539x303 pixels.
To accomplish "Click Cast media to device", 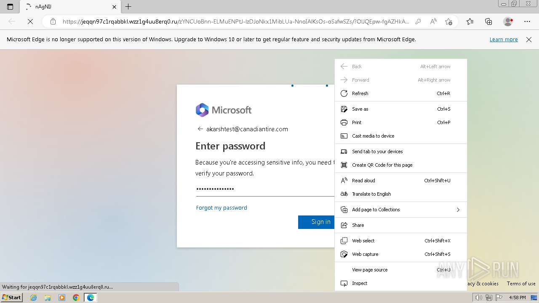I will (401, 136).
